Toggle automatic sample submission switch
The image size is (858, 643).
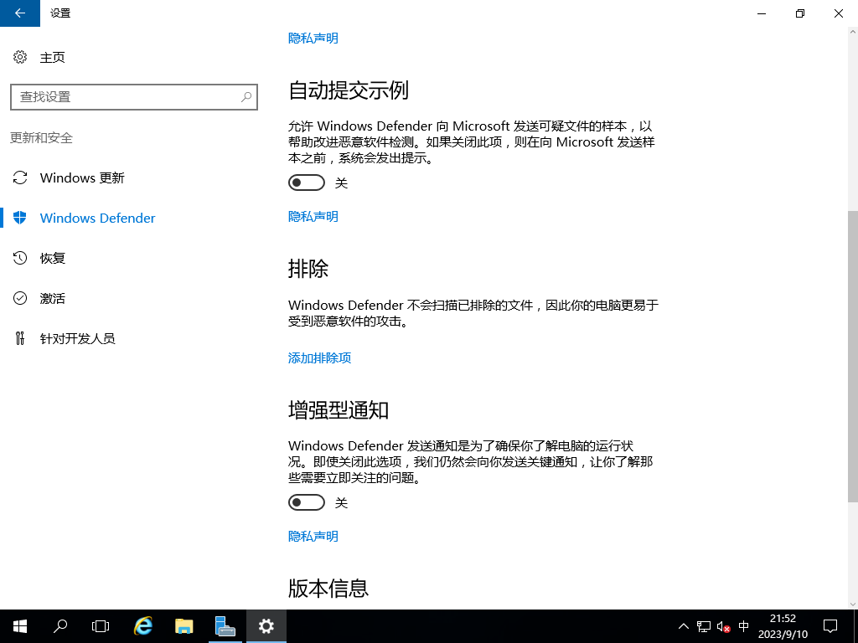tap(307, 183)
